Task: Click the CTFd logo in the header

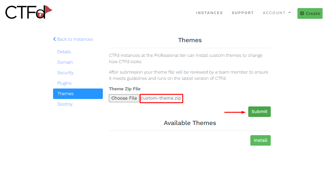Action: pyautogui.click(x=28, y=12)
